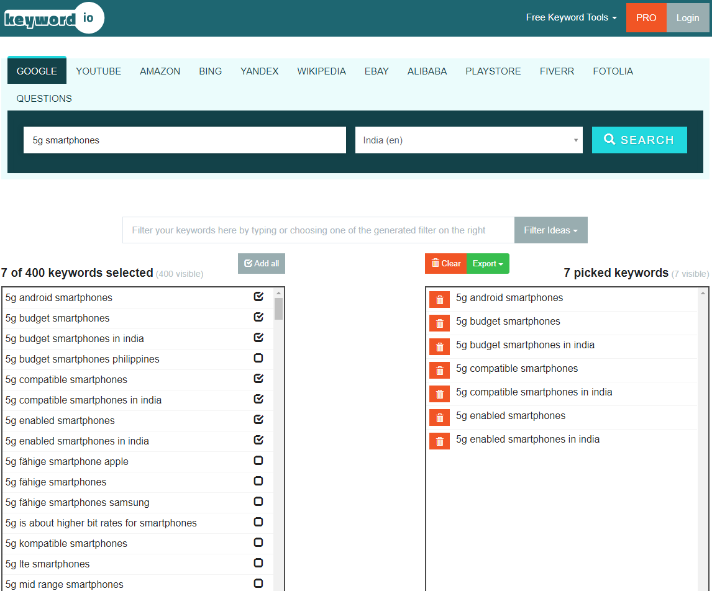Uncheck '5g compatible smartphones' in results list
The image size is (712, 591).
[258, 378]
